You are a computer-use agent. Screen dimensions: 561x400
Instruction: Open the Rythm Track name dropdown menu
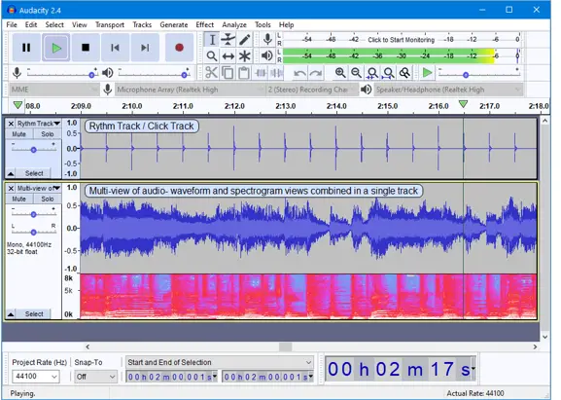click(x=39, y=124)
